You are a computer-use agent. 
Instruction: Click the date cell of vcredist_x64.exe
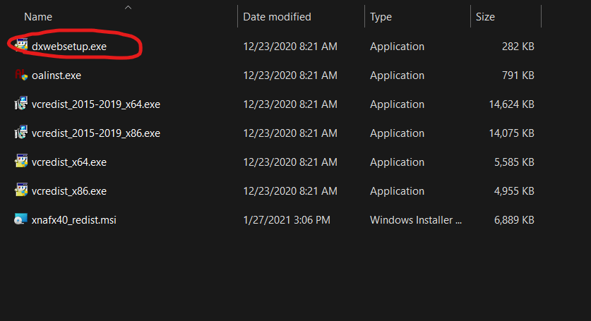tap(290, 162)
